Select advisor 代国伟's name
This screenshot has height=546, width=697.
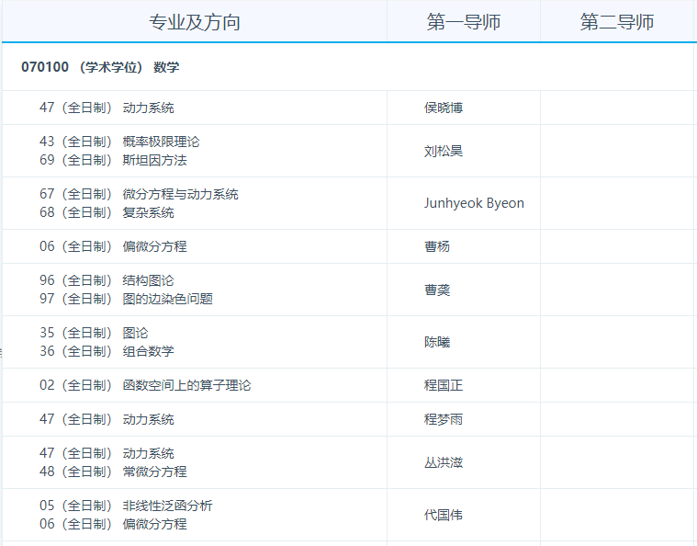(444, 515)
